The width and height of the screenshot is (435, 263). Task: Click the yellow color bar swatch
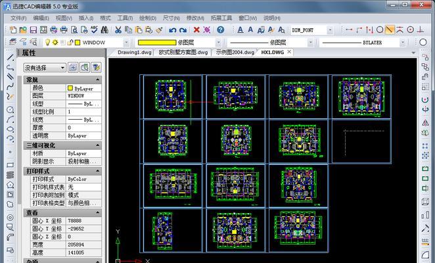pyautogui.click(x=157, y=43)
